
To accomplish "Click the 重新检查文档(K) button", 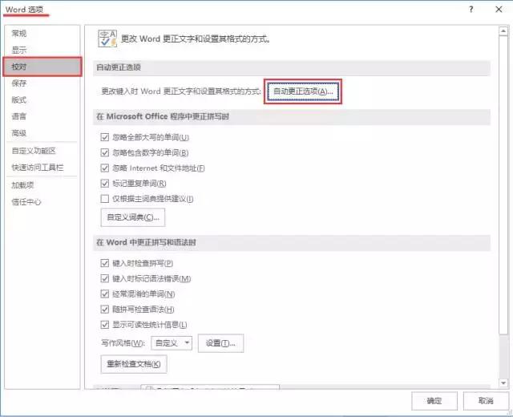I will pyautogui.click(x=134, y=364).
